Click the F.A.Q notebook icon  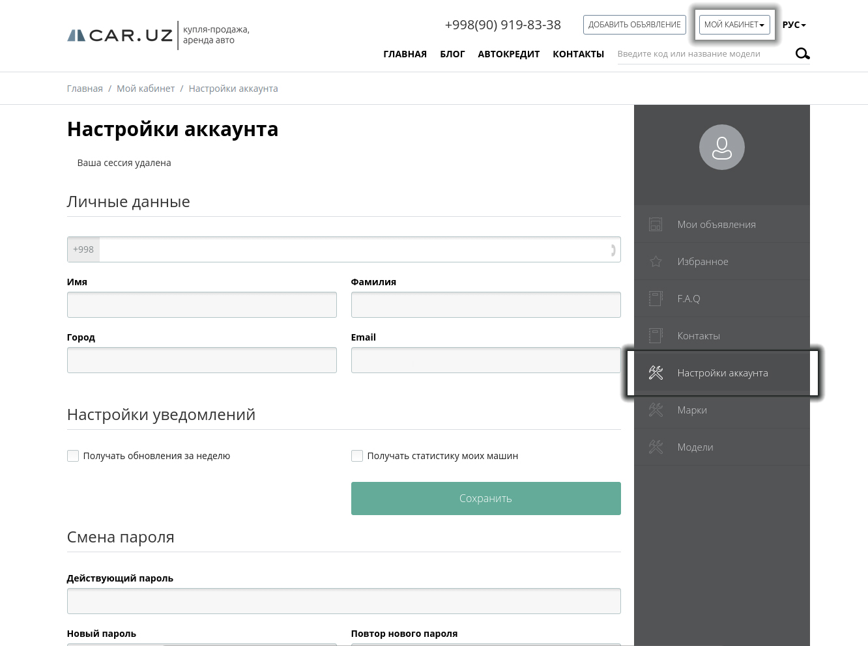tap(656, 299)
